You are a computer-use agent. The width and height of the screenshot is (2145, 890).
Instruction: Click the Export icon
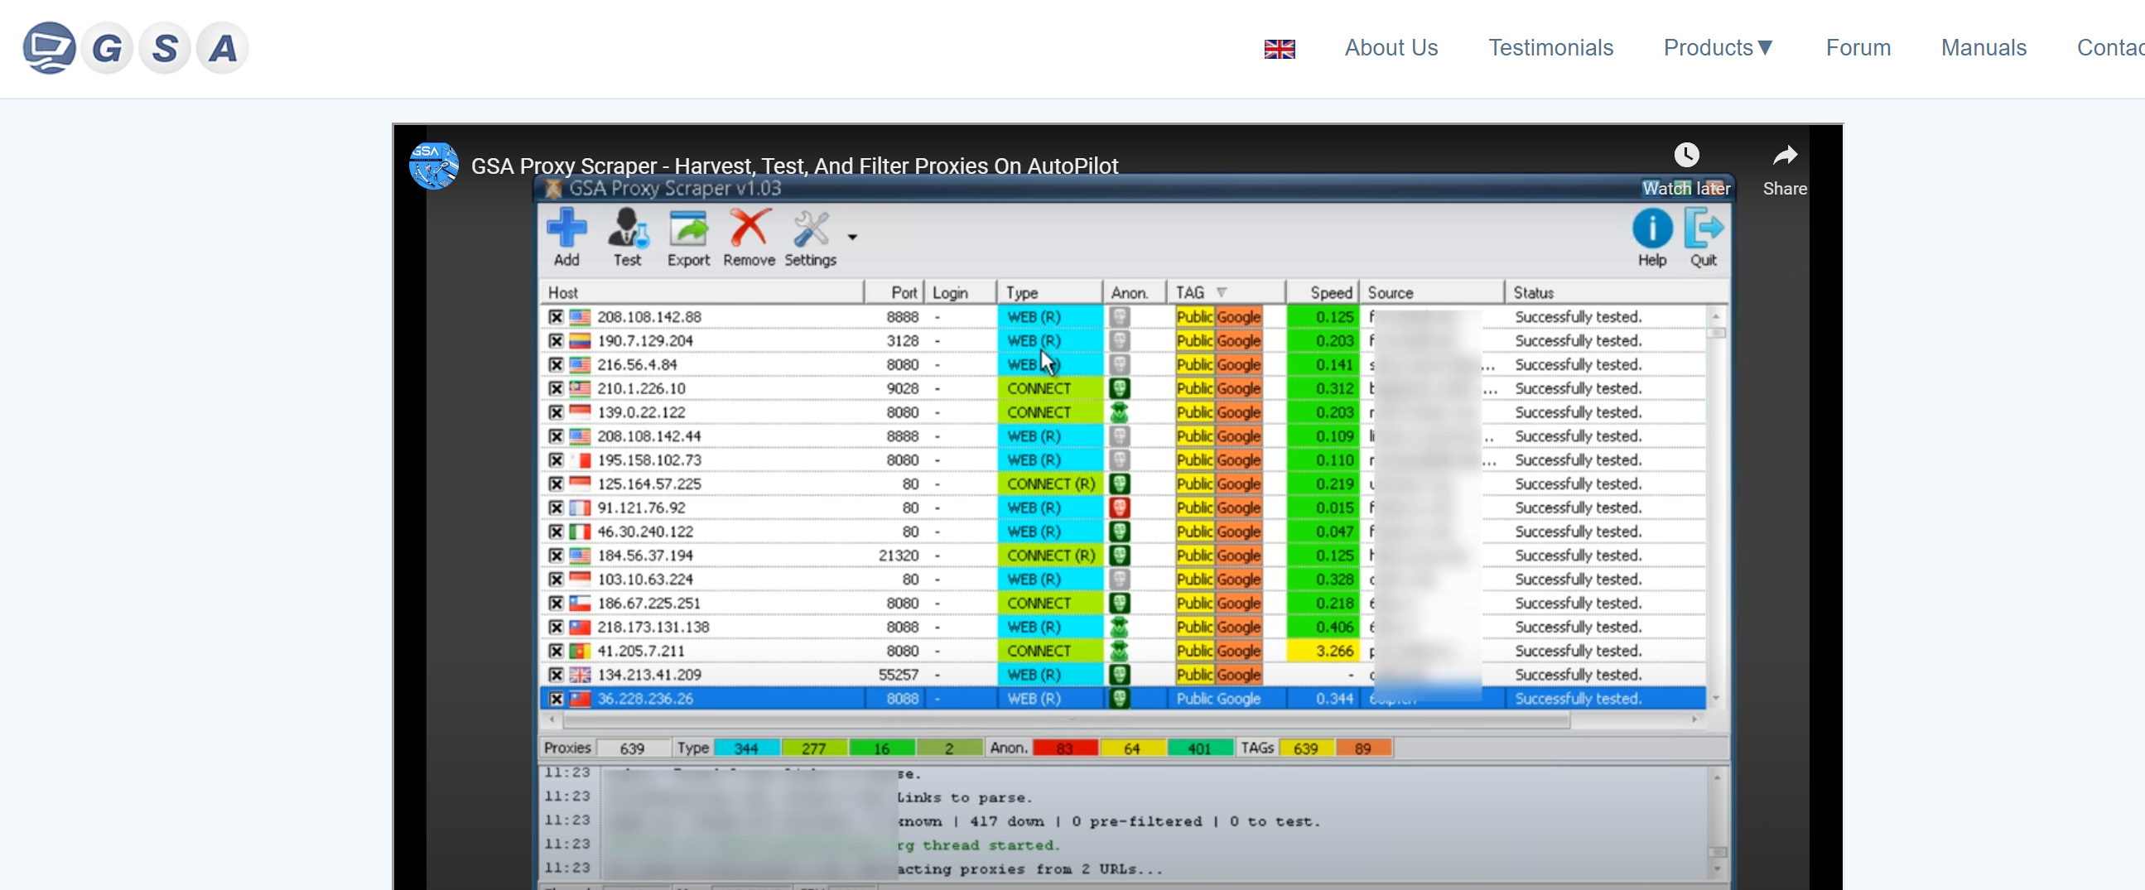pos(688,229)
